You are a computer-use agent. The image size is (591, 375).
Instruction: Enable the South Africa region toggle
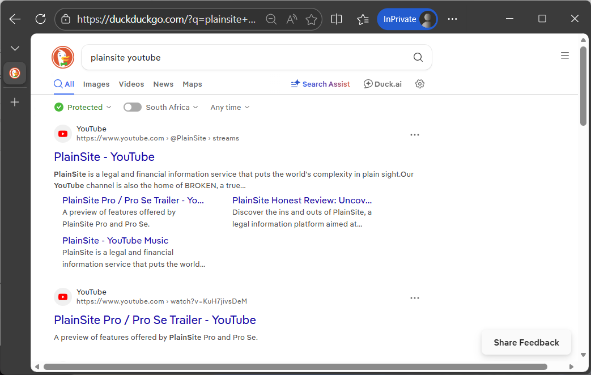[132, 107]
